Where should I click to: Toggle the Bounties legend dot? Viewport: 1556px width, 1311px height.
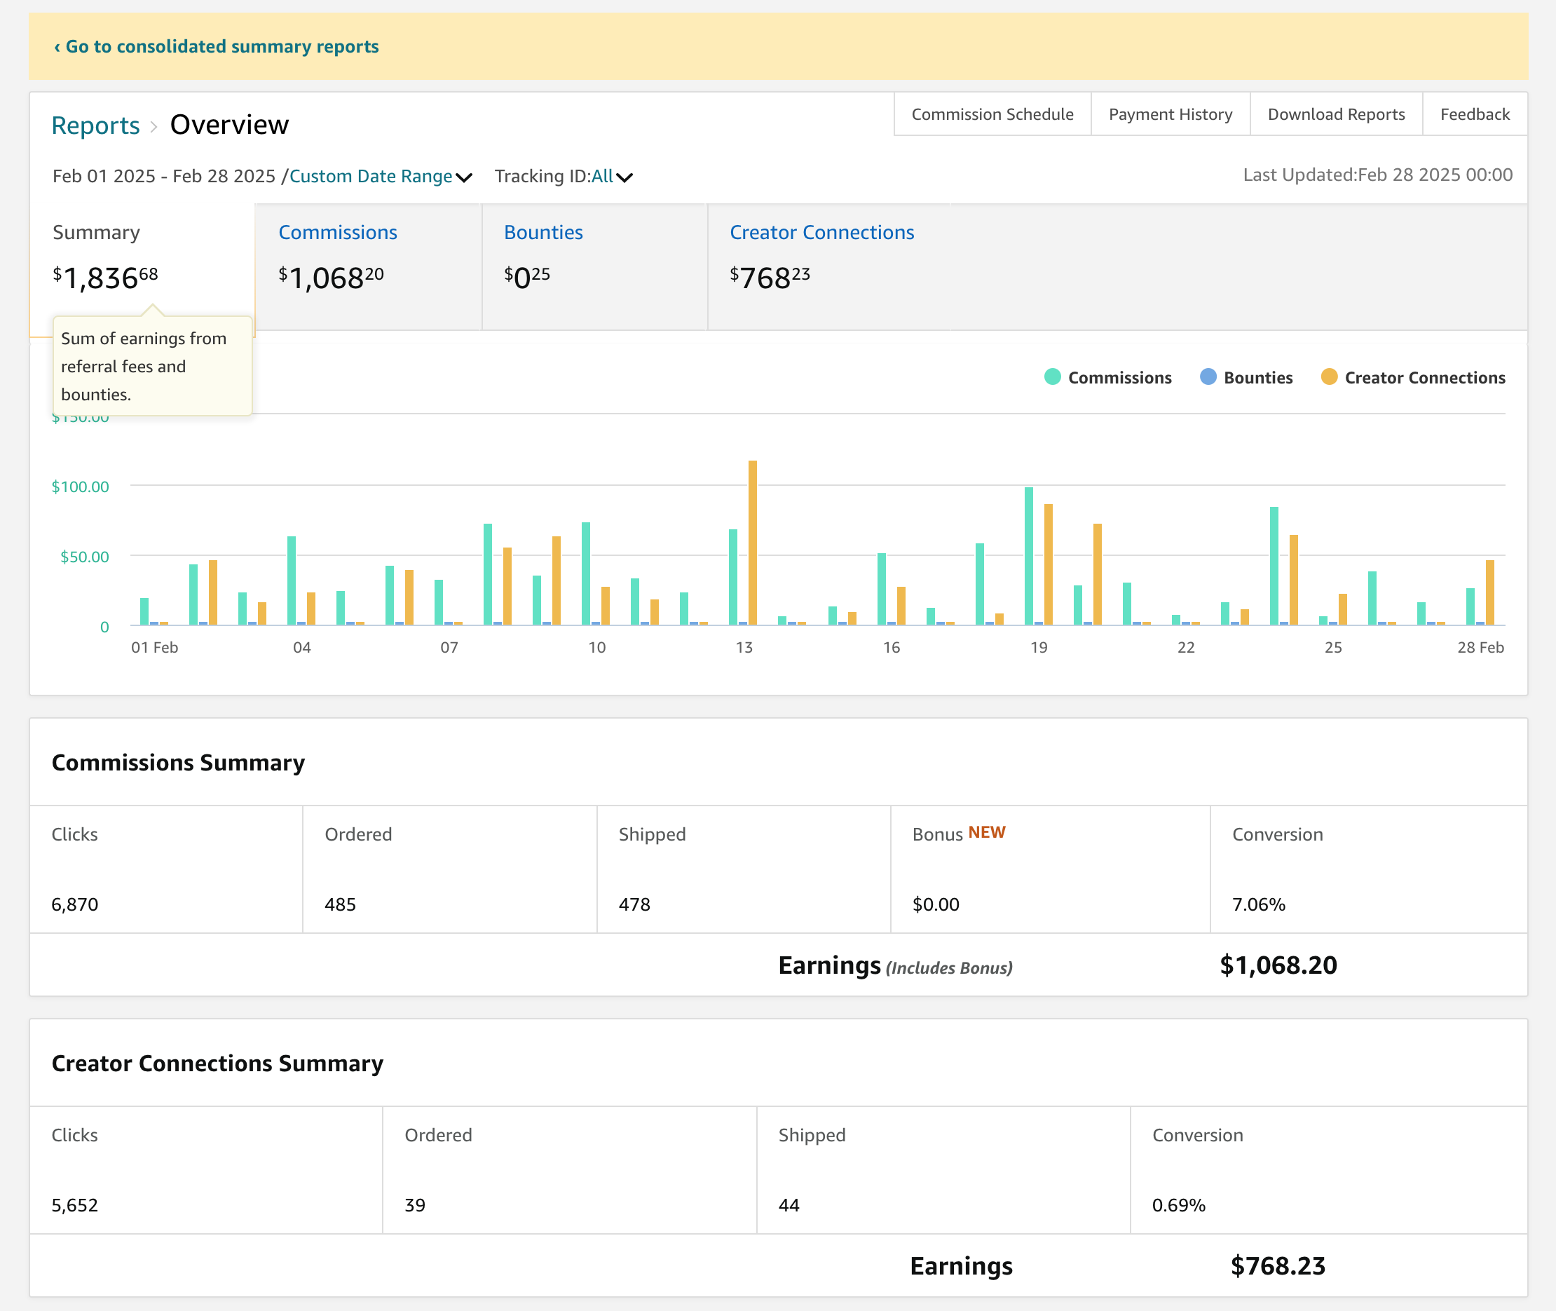click(x=1208, y=376)
